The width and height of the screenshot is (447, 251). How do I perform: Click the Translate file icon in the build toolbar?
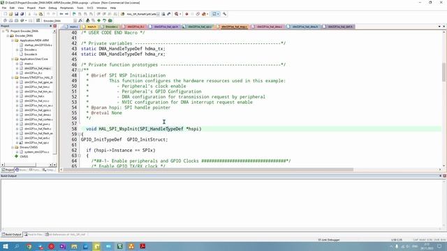click(x=5, y=20)
